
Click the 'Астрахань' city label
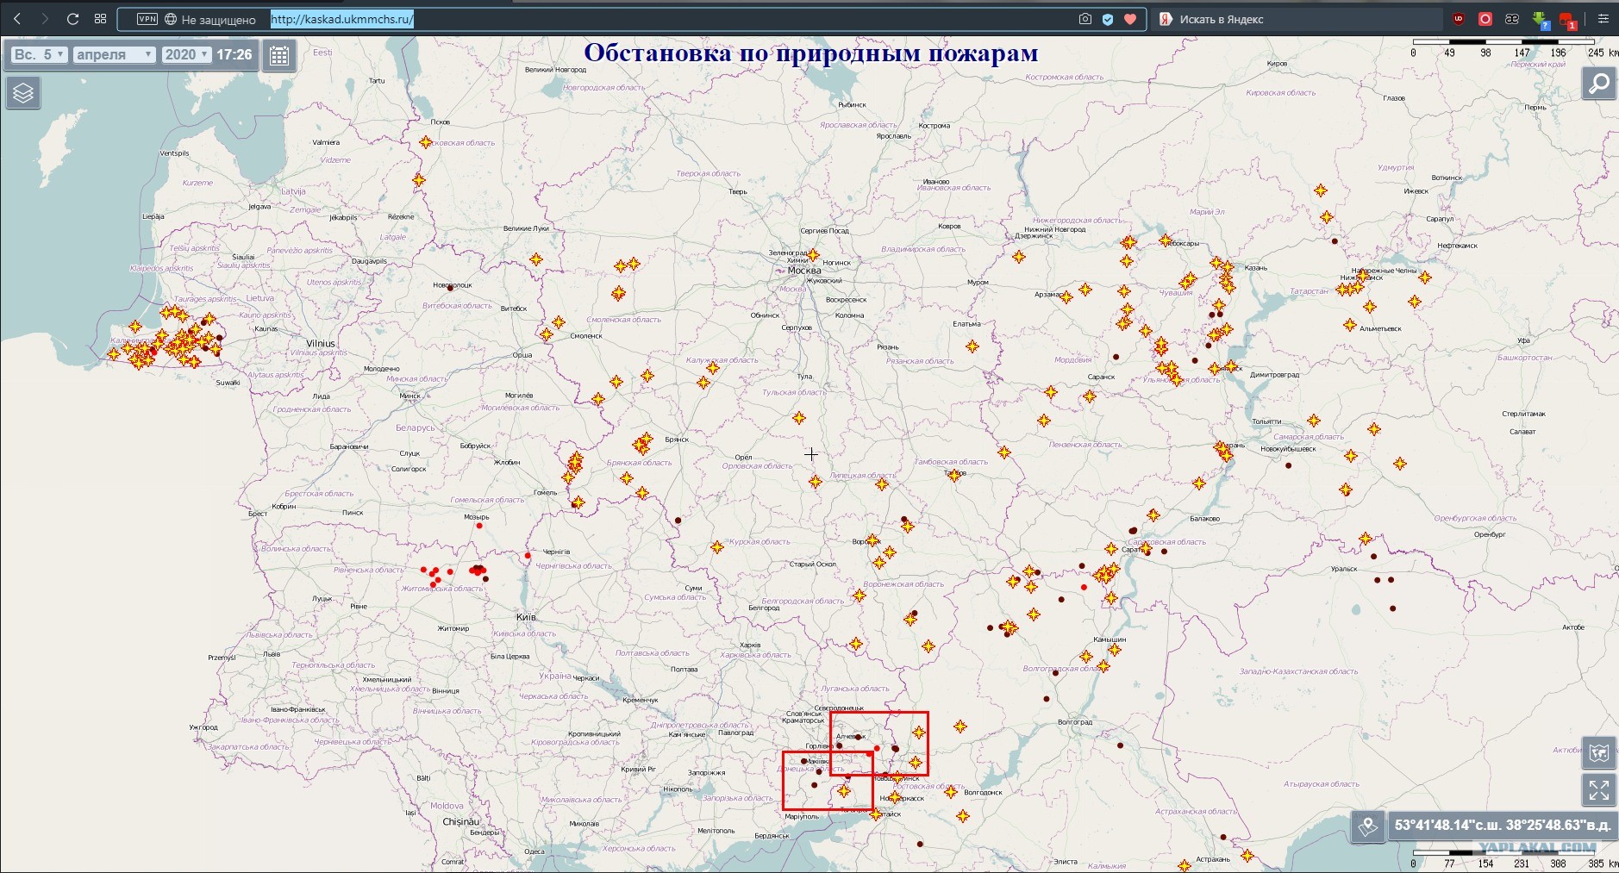1213,859
